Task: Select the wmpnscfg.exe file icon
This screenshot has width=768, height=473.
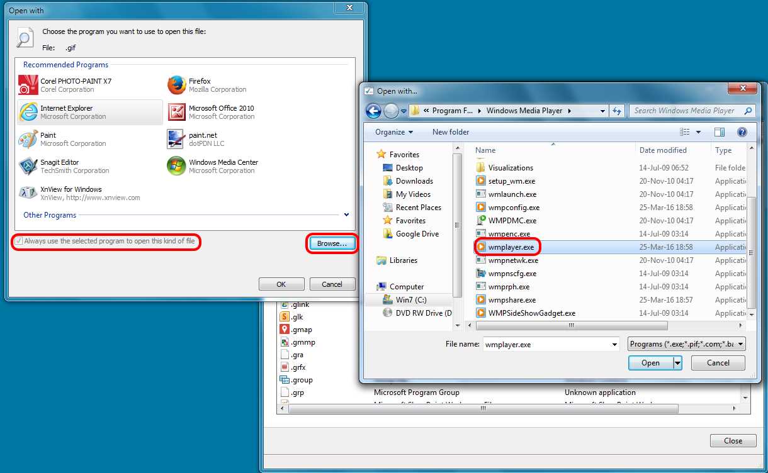Action: pyautogui.click(x=481, y=274)
